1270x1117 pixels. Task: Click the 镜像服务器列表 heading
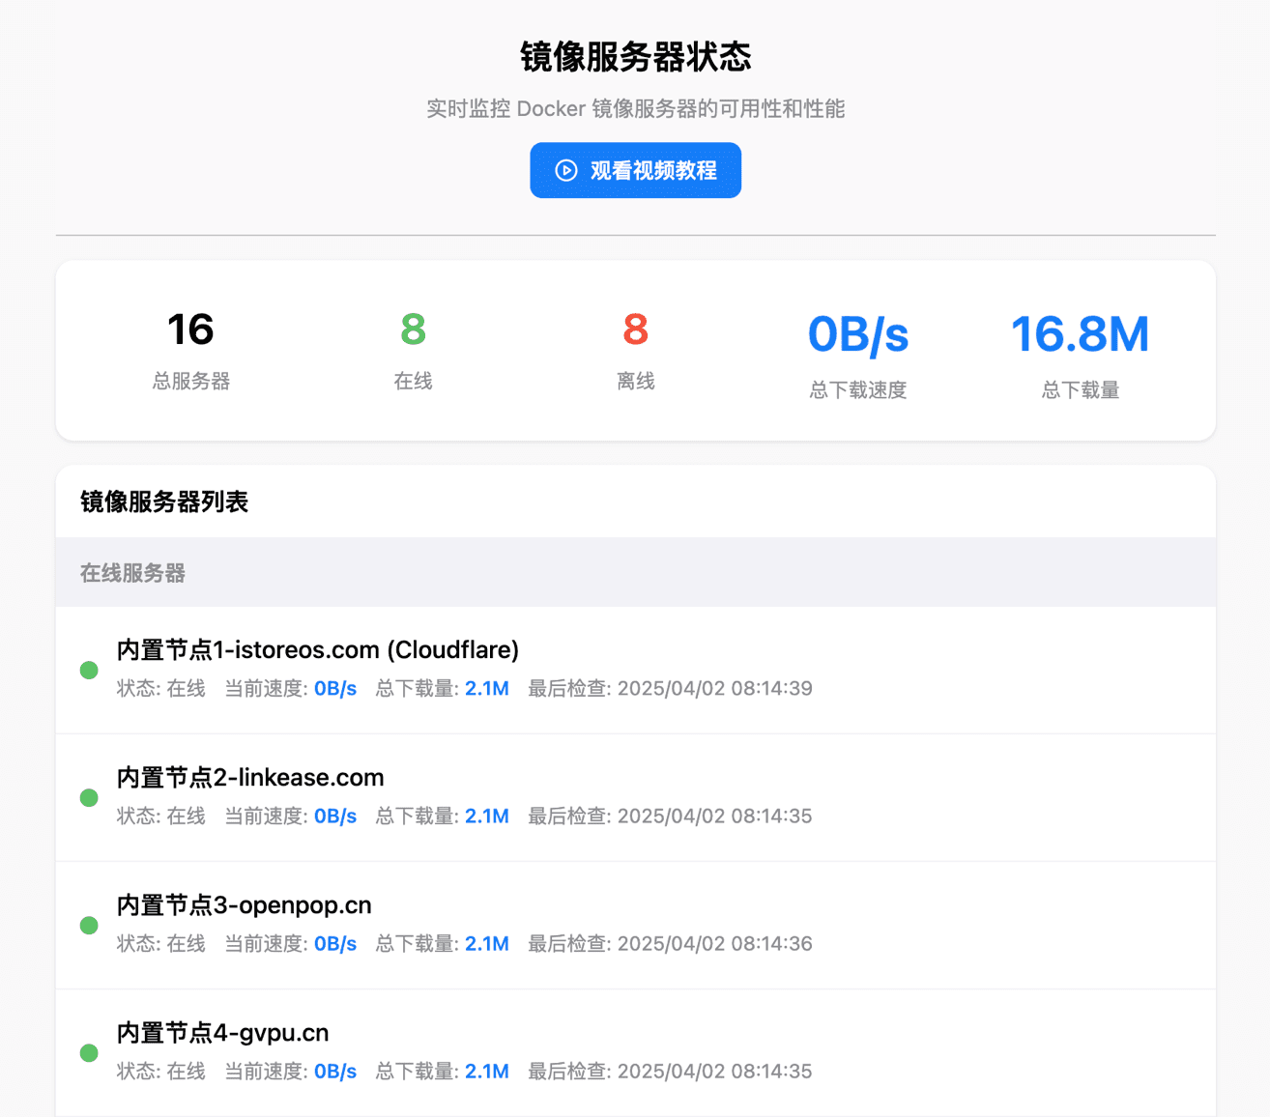tap(164, 501)
